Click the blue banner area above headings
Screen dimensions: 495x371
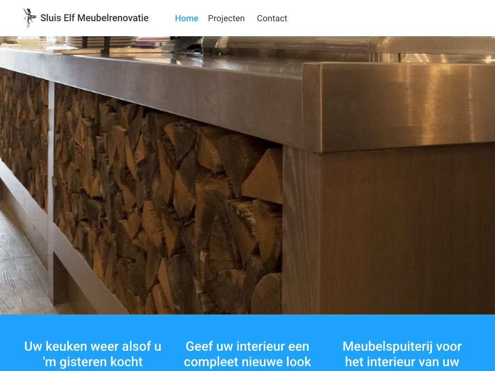[247, 326]
